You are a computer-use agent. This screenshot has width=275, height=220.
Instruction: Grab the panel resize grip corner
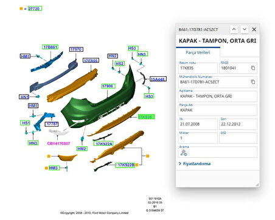click(257, 185)
